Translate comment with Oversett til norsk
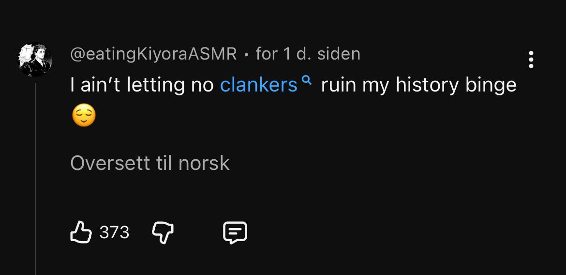 [x=149, y=163]
